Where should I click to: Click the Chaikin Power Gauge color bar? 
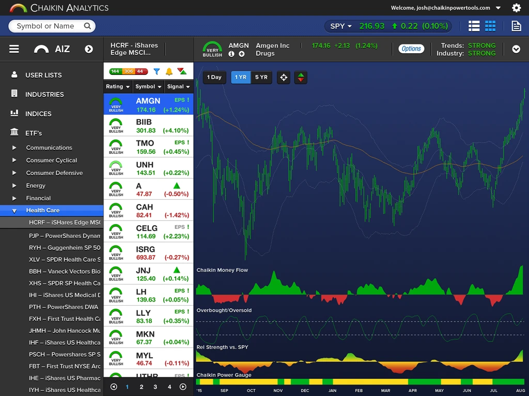[360, 382]
